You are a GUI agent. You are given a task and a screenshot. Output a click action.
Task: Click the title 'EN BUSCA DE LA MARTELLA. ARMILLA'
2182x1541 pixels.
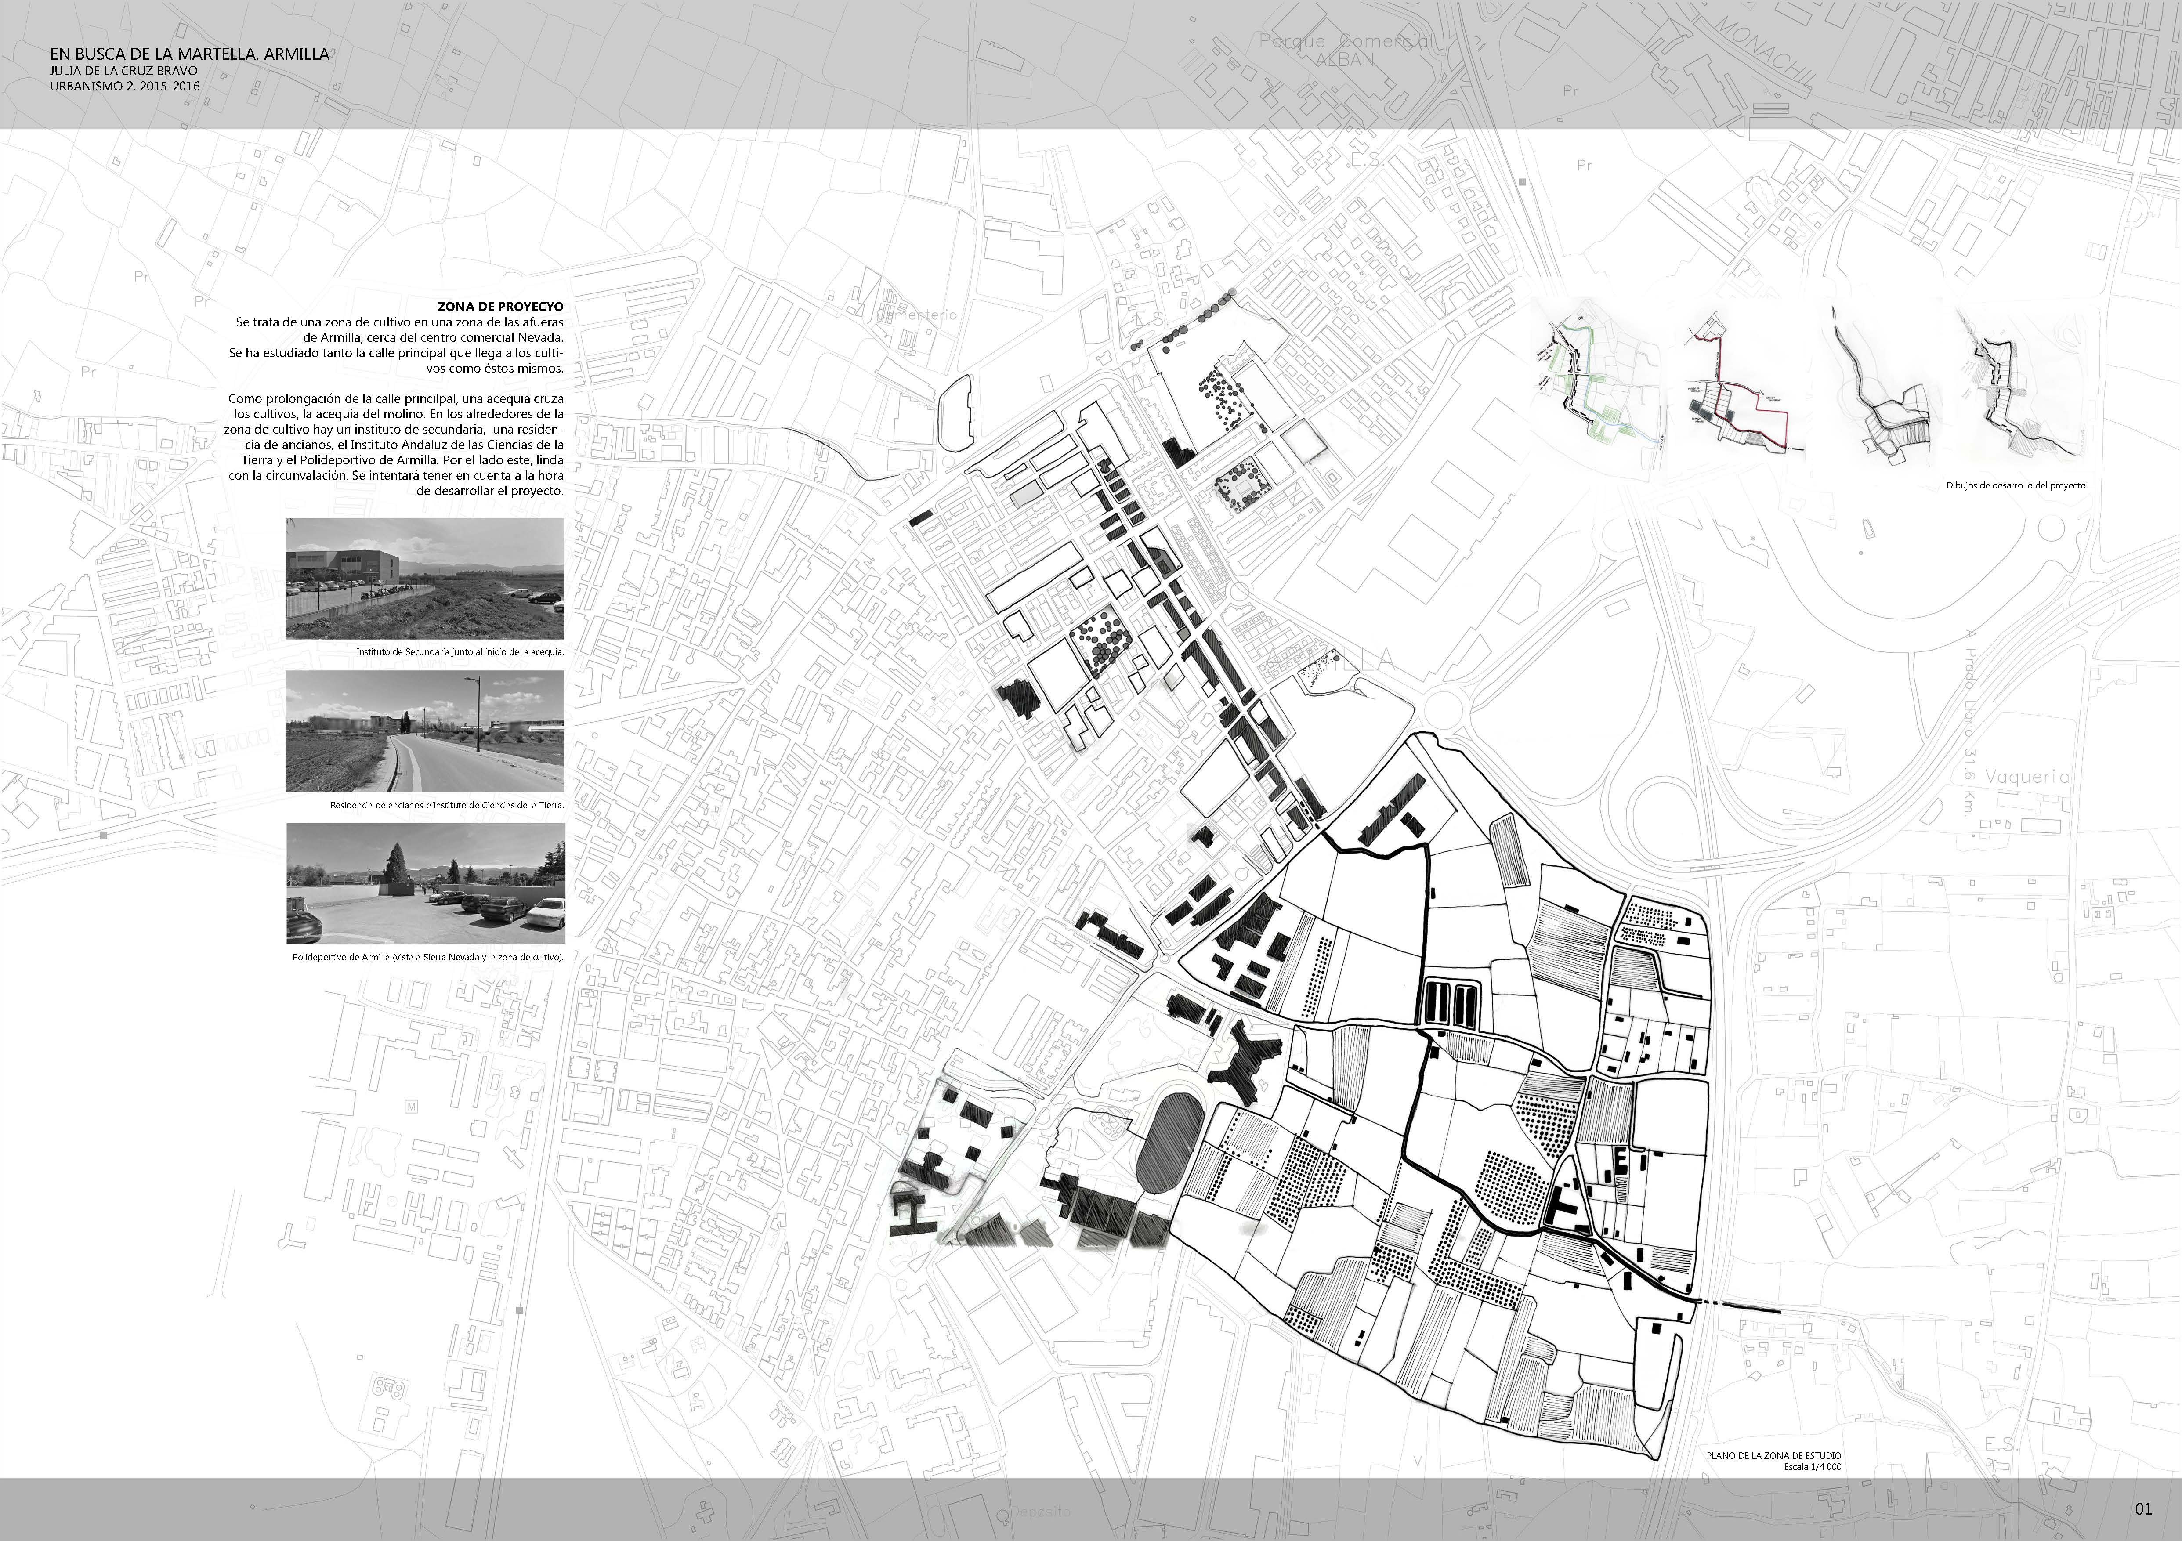coord(189,54)
